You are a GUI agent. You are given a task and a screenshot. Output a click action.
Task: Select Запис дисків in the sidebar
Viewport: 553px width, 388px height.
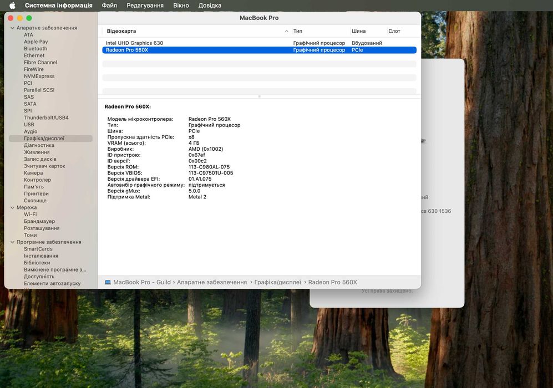[x=40, y=159]
